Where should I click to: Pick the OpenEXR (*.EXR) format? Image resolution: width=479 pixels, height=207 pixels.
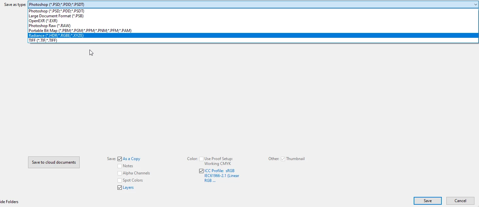pyautogui.click(x=253, y=21)
